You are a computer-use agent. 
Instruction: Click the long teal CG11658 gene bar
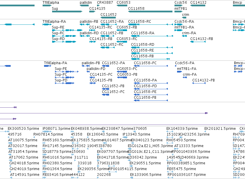coord(150,12)
